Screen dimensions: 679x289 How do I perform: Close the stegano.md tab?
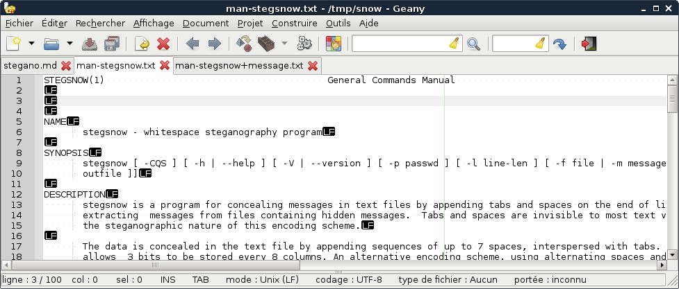tap(66, 66)
